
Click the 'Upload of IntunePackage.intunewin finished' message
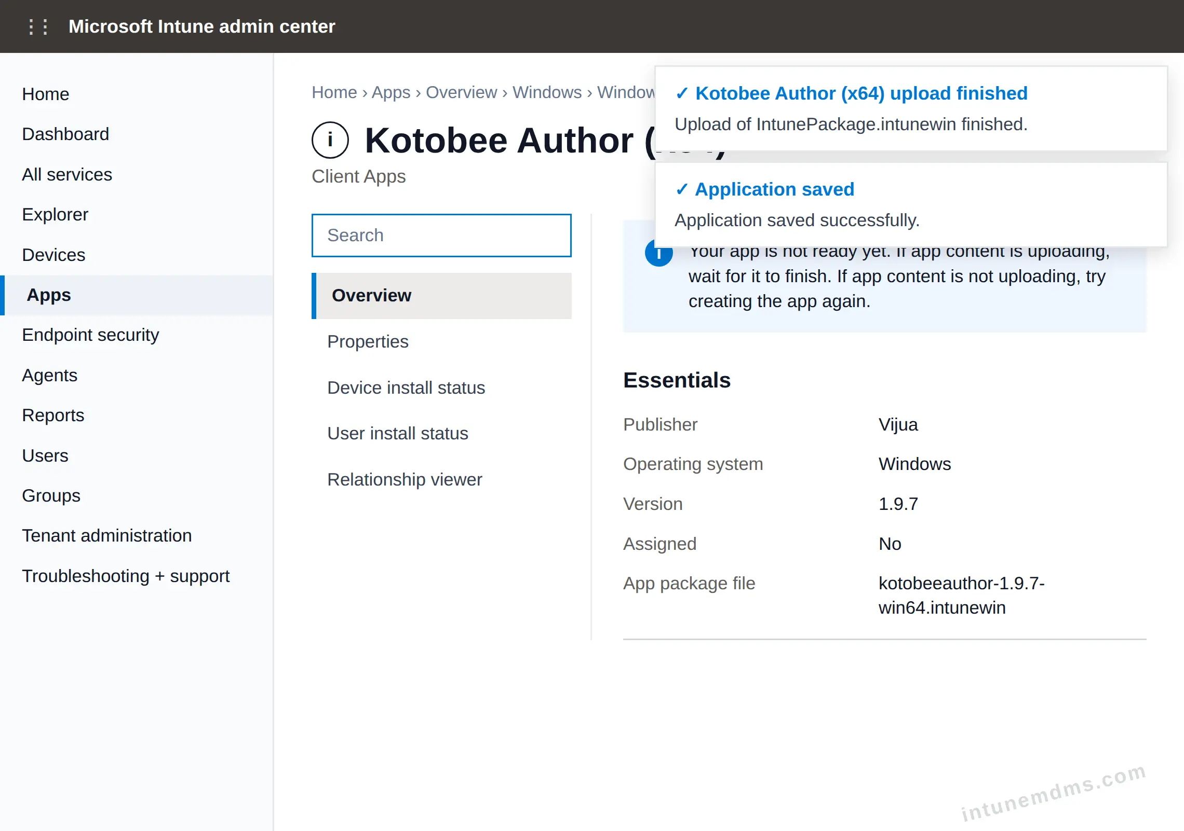tap(851, 124)
